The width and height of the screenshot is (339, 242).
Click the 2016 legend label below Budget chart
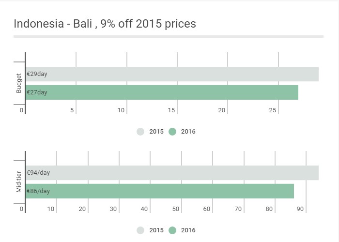(x=188, y=132)
